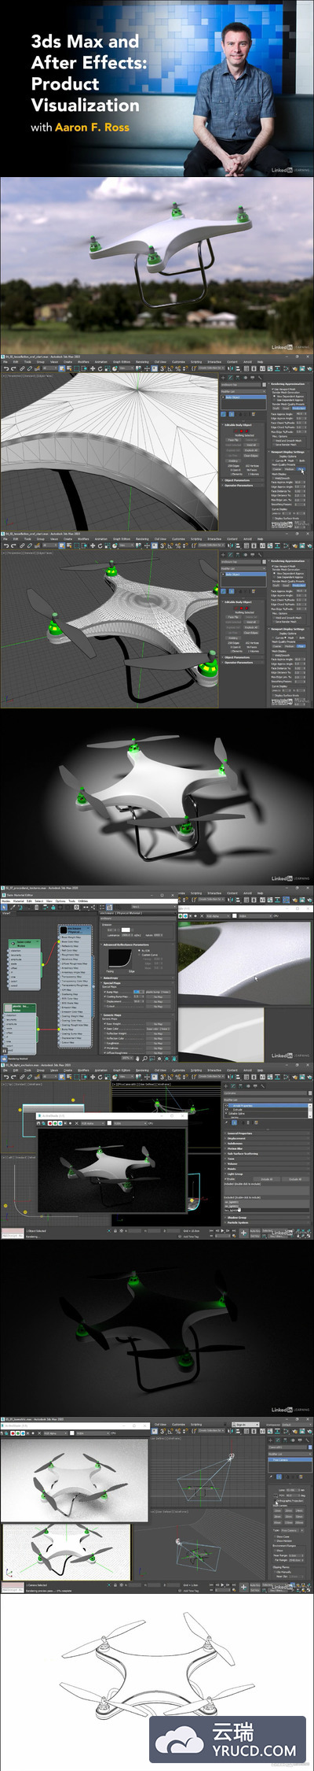314x1771 pixels.
Task: Click the reflectance curve preview thumbnail
Action: click(x=120, y=960)
